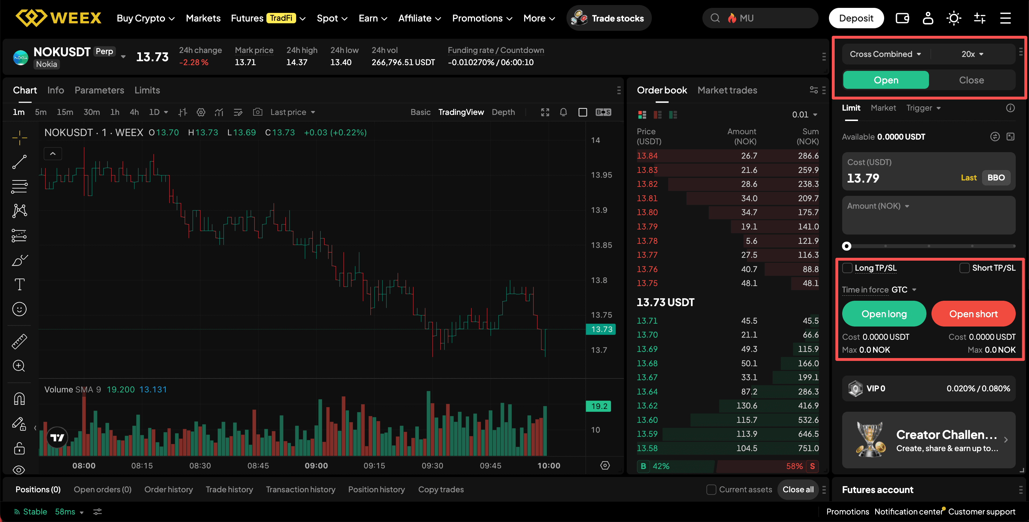Select the Last price option
The width and height of the screenshot is (1029, 522).
coord(968,178)
